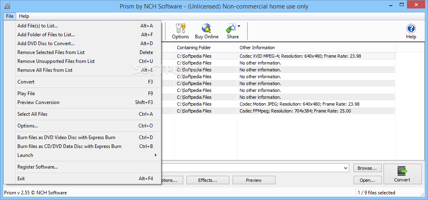Choose Burn files as DVD Video Disc
The image size is (428, 200).
(x=83, y=137)
